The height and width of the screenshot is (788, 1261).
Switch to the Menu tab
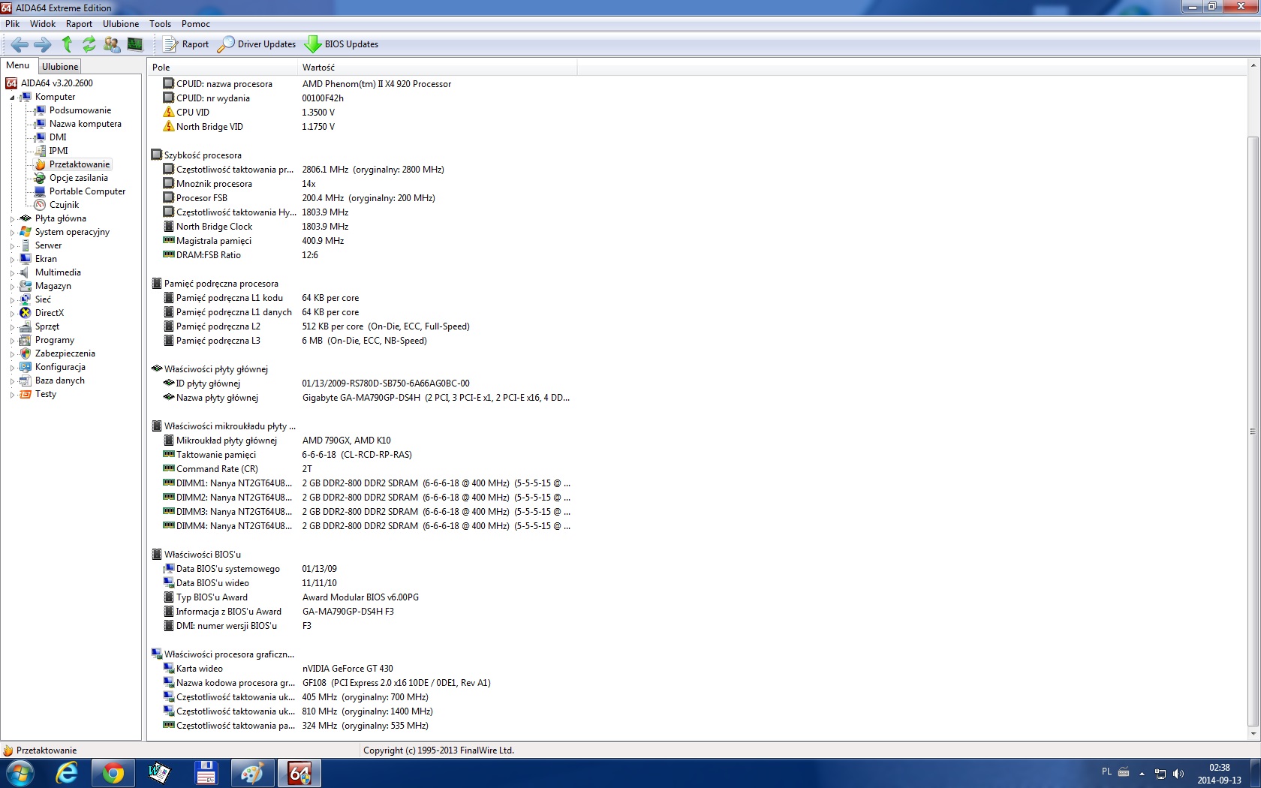tap(18, 65)
